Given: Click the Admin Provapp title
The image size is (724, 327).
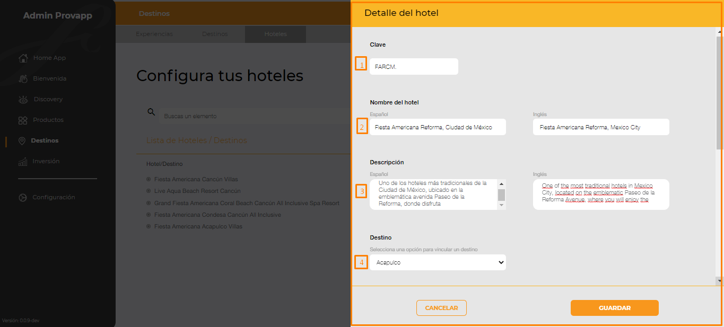Looking at the screenshot, I should (x=58, y=16).
